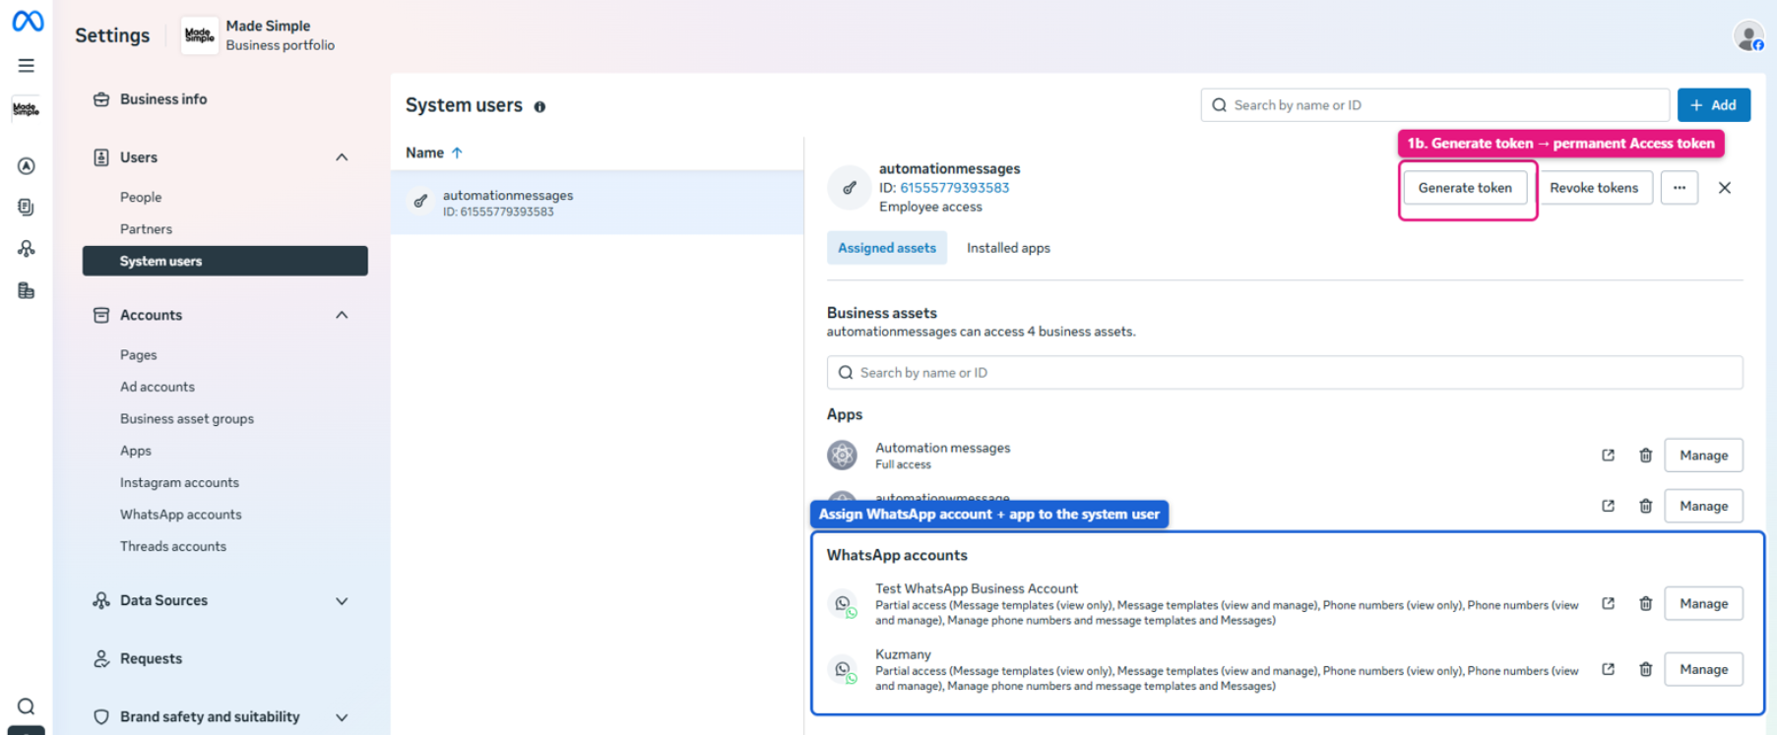
Task: Click the Revoke tokens button
Action: point(1594,188)
